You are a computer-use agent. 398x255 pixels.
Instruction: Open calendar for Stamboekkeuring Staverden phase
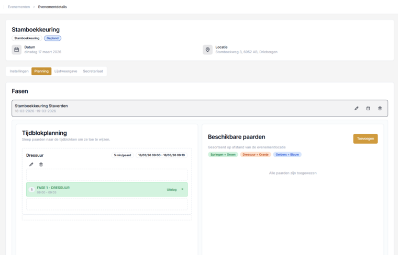pos(368,108)
